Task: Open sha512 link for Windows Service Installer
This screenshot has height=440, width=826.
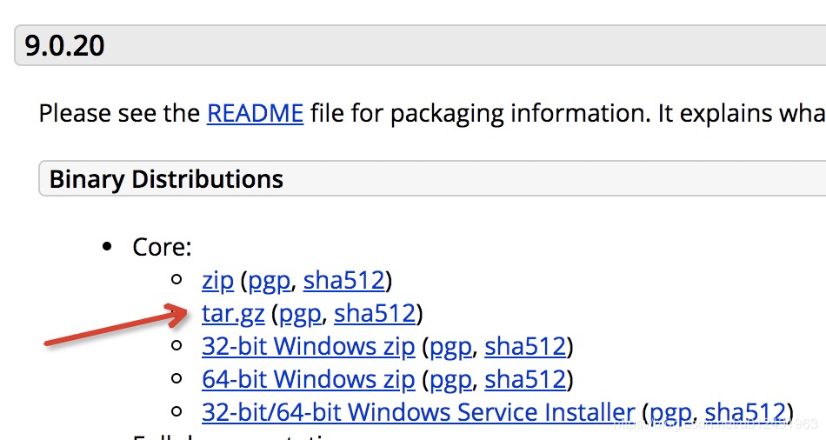Action: point(744,411)
